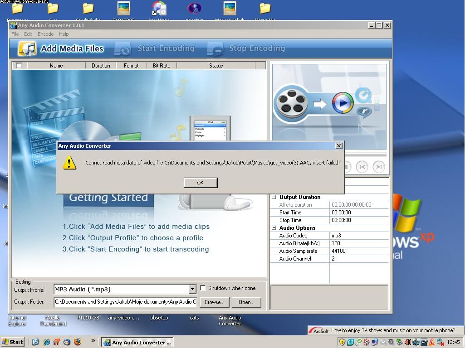Sort by the Duration column header

(101, 65)
